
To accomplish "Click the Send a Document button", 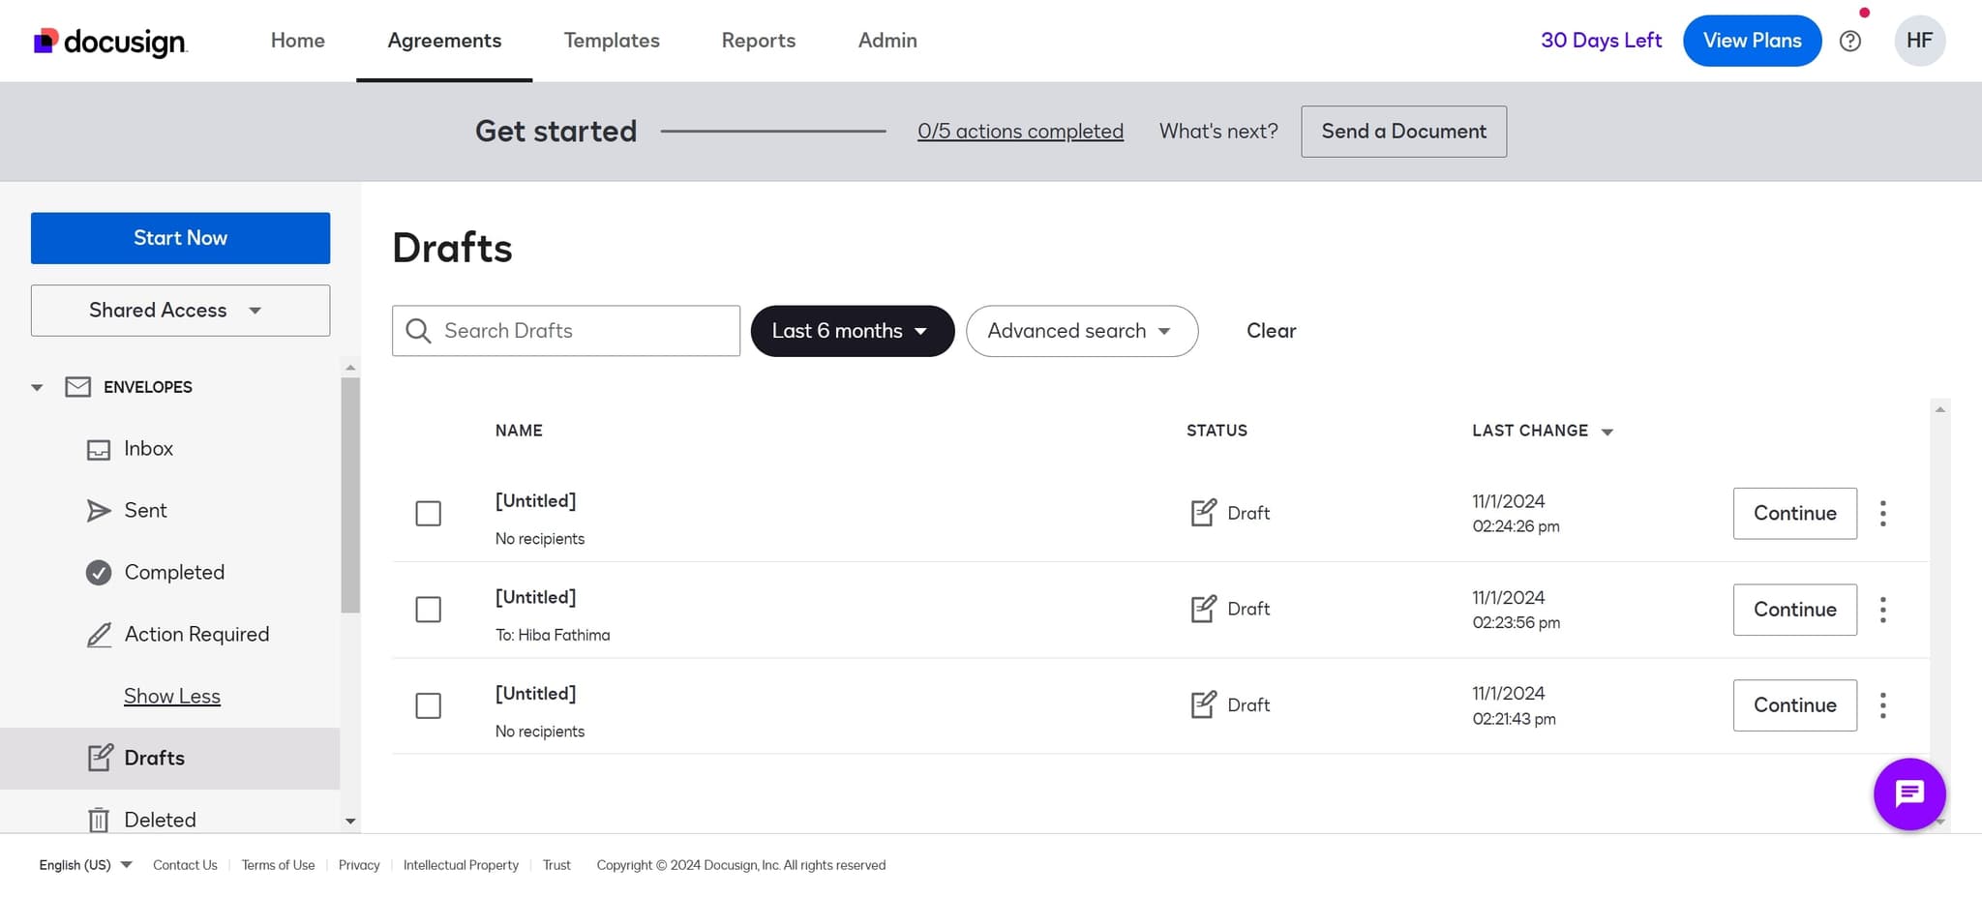I will tap(1402, 132).
